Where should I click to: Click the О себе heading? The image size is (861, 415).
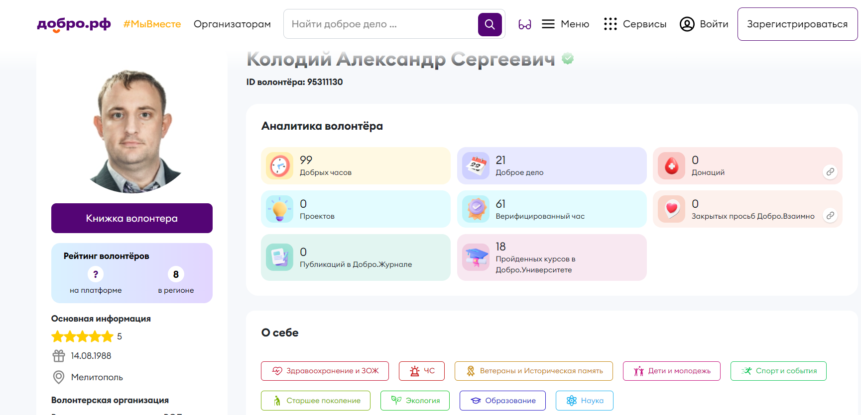(280, 333)
